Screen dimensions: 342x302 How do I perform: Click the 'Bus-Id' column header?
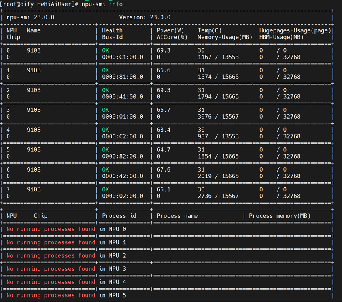click(x=112, y=37)
